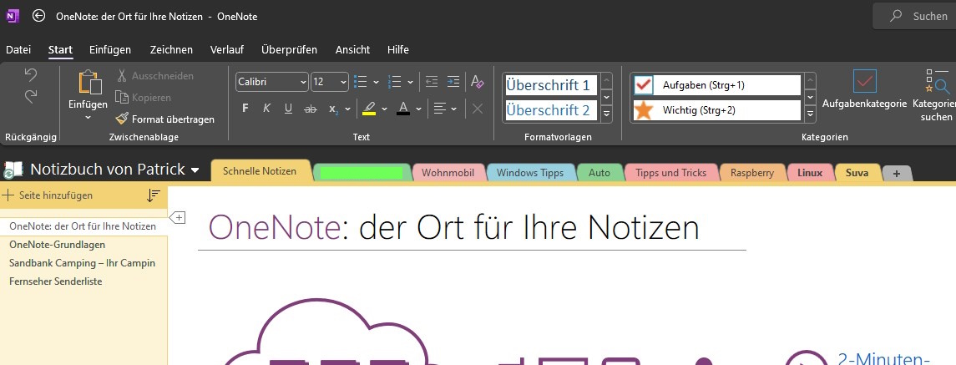
Task: Create new section with plus tab
Action: coord(896,174)
